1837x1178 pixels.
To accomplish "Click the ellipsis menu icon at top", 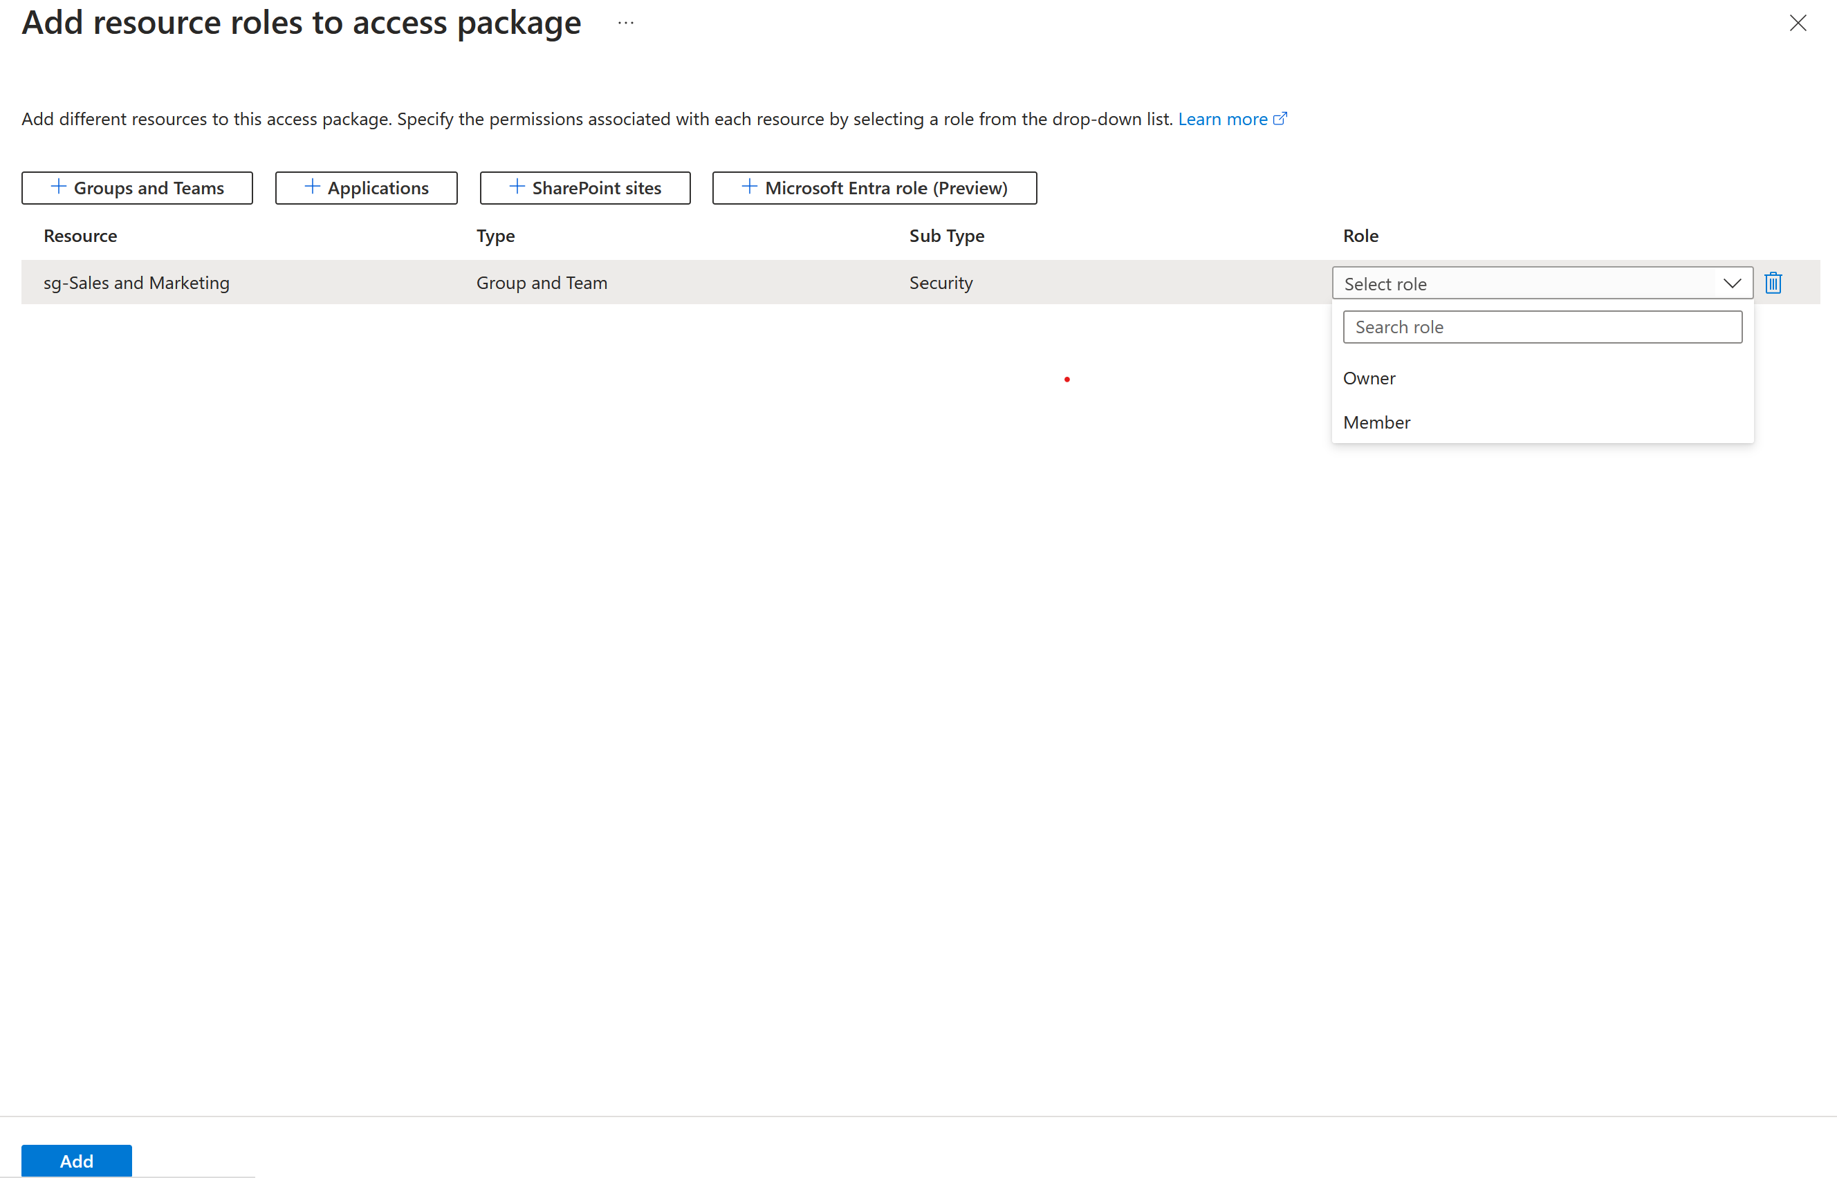I will click(x=625, y=23).
